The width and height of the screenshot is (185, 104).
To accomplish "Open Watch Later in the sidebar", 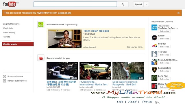I will pyautogui.click(x=8, y=28).
